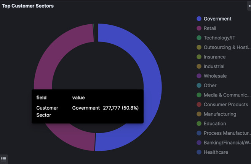Toggle the Other series legend label
Viewport: 251px width, 164px height.
coord(210,85)
